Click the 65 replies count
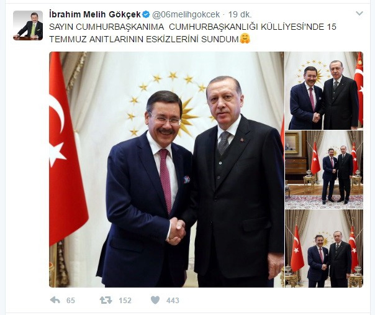Viewport: 375px width, 315px height. coord(71,300)
